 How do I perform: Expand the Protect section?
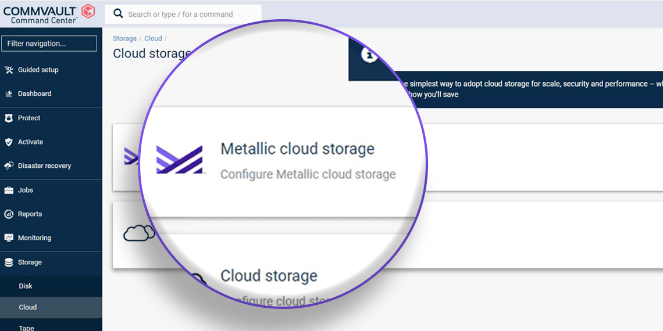click(28, 118)
